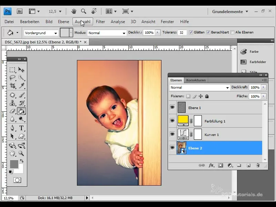Screen dimensions: 276x207
Task: Open the tool preset picker arrow
Action: 17,32
